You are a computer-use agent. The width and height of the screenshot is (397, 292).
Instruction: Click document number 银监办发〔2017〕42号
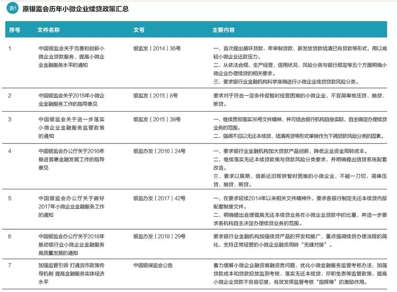click(159, 198)
